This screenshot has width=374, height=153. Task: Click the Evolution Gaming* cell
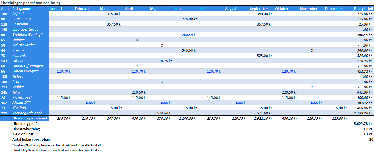tap(30, 35)
